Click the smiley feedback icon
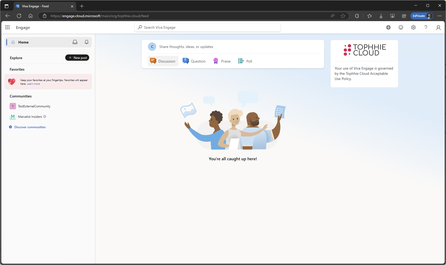Viewport: 446px width, 265px height. coord(401,27)
